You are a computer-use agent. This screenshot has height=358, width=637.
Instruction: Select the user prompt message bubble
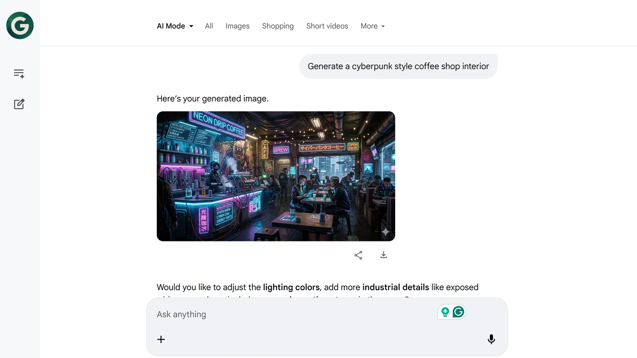click(398, 66)
